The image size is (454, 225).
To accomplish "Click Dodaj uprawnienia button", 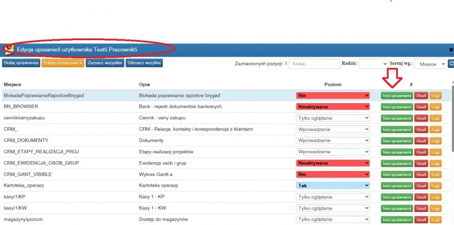I will pyautogui.click(x=21, y=63).
